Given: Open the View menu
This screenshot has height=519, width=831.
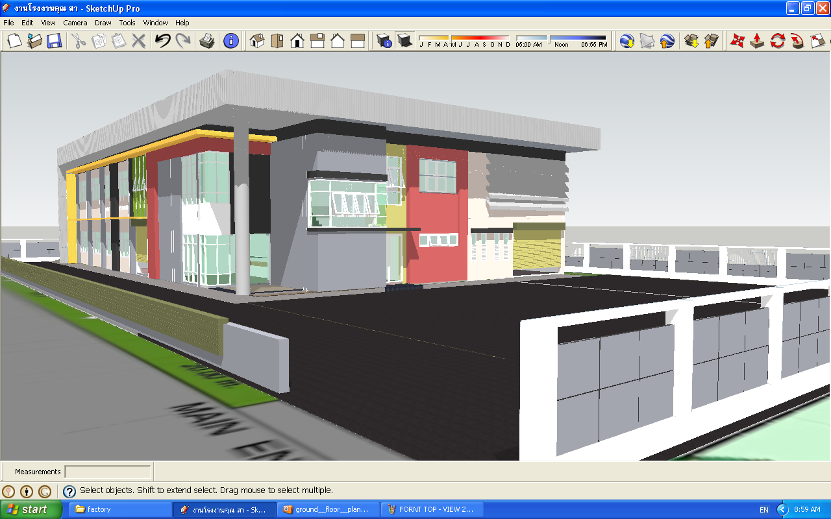Looking at the screenshot, I should [x=48, y=23].
